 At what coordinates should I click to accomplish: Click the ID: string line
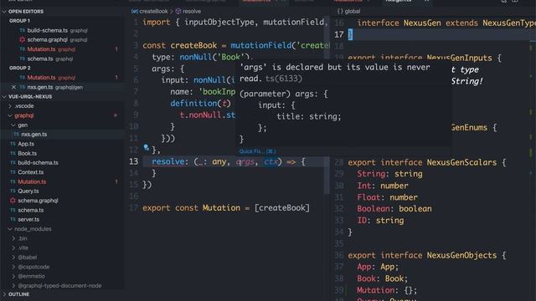tap(380, 221)
